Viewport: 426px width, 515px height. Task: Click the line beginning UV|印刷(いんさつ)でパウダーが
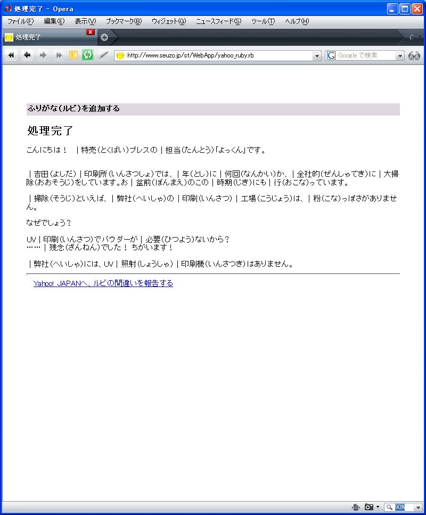128,239
